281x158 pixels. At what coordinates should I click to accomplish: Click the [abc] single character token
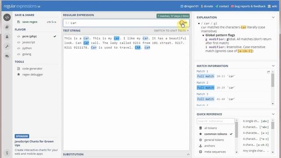256,121
